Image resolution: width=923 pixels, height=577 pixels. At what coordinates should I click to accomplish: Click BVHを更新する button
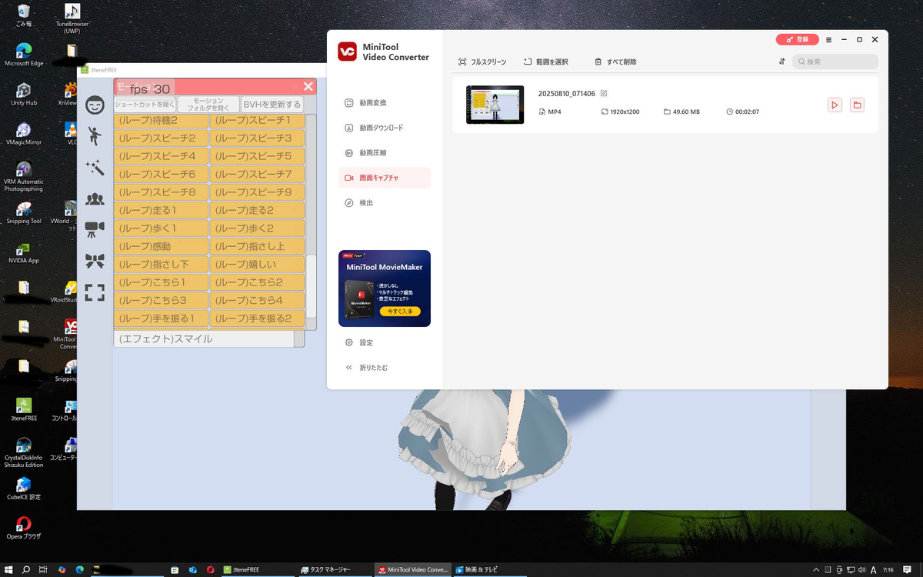pyautogui.click(x=272, y=104)
